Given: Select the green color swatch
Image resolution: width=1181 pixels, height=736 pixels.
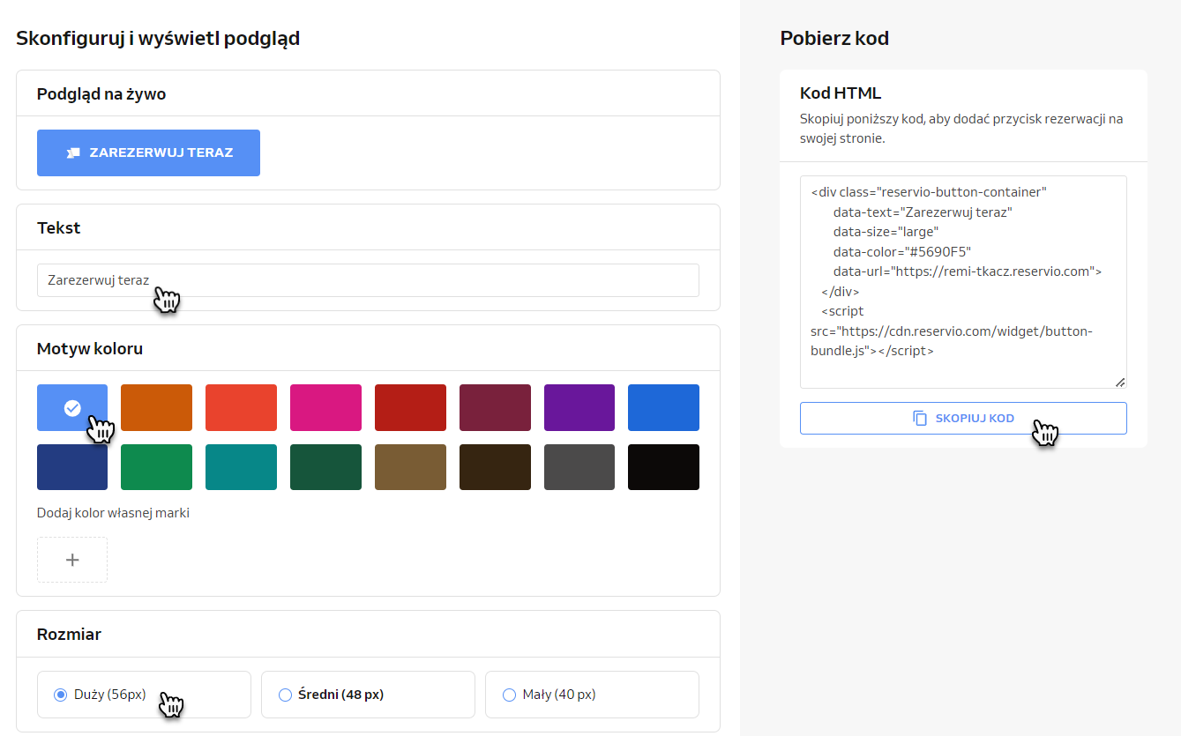Looking at the screenshot, I should coord(156,467).
